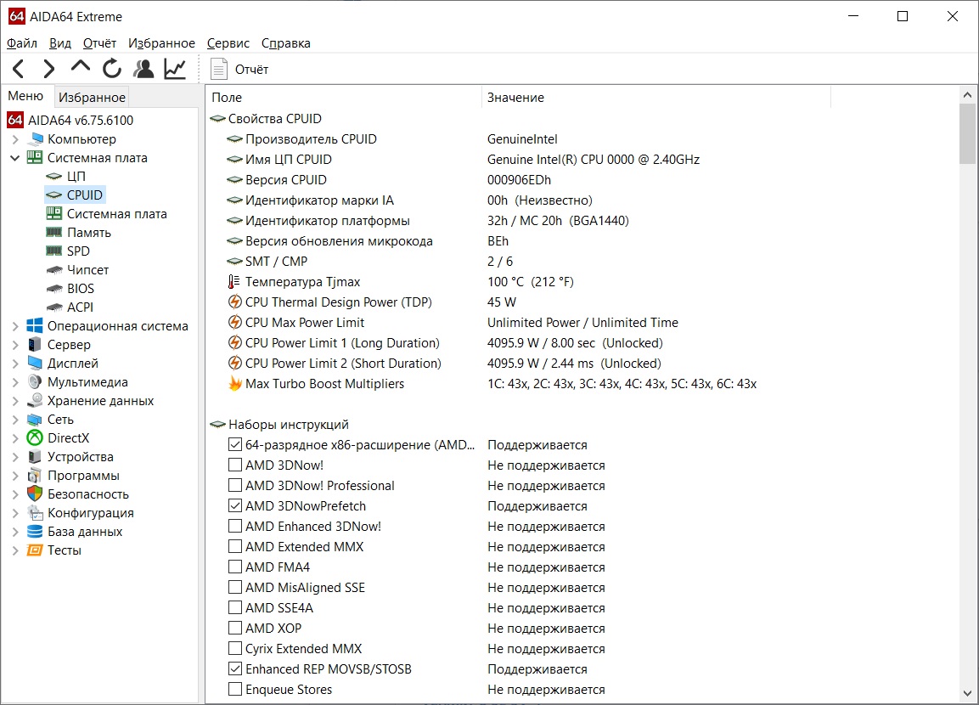Toggle the AMD 3DNowPrefetch checkbox
Viewport: 979px width, 705px height.
pyautogui.click(x=235, y=506)
